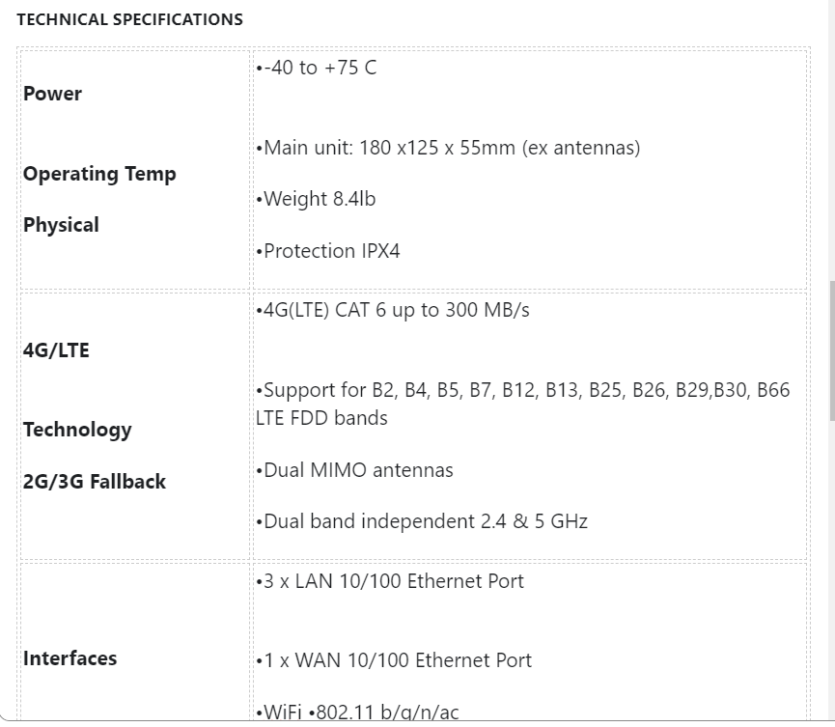Select the Power row label
Screen dimensions: 835x727
(x=52, y=94)
